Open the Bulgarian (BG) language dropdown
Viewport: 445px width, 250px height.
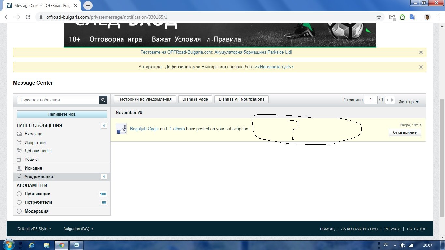[79, 229]
